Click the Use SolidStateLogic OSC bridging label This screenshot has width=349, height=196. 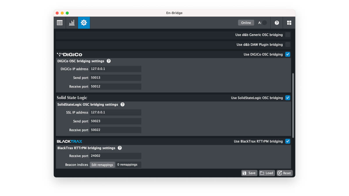257,98
